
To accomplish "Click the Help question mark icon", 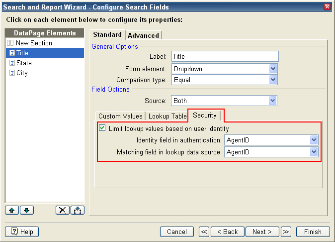I will [x=14, y=232].
